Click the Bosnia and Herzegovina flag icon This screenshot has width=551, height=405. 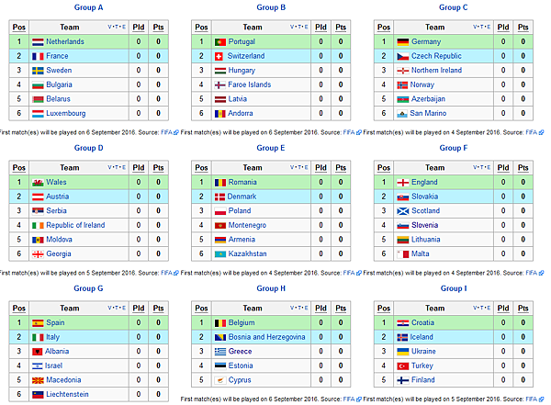pyautogui.click(x=220, y=338)
